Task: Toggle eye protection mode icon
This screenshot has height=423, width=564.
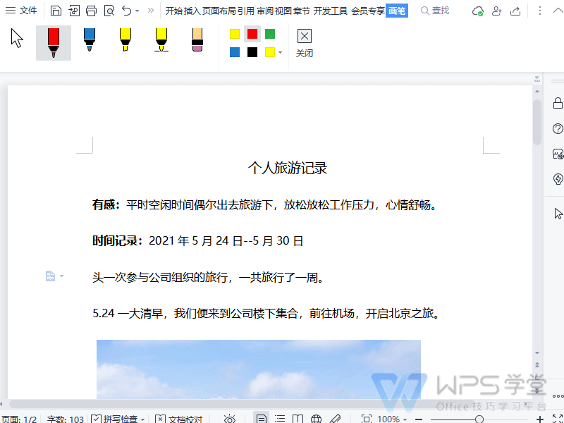Action: coord(230,419)
